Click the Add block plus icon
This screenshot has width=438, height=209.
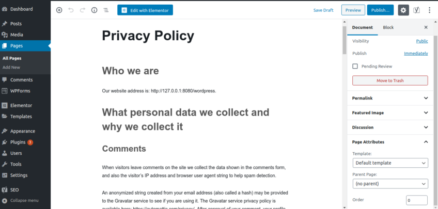[x=59, y=10]
